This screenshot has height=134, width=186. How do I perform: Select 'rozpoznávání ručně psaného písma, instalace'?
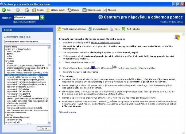pos(26,84)
